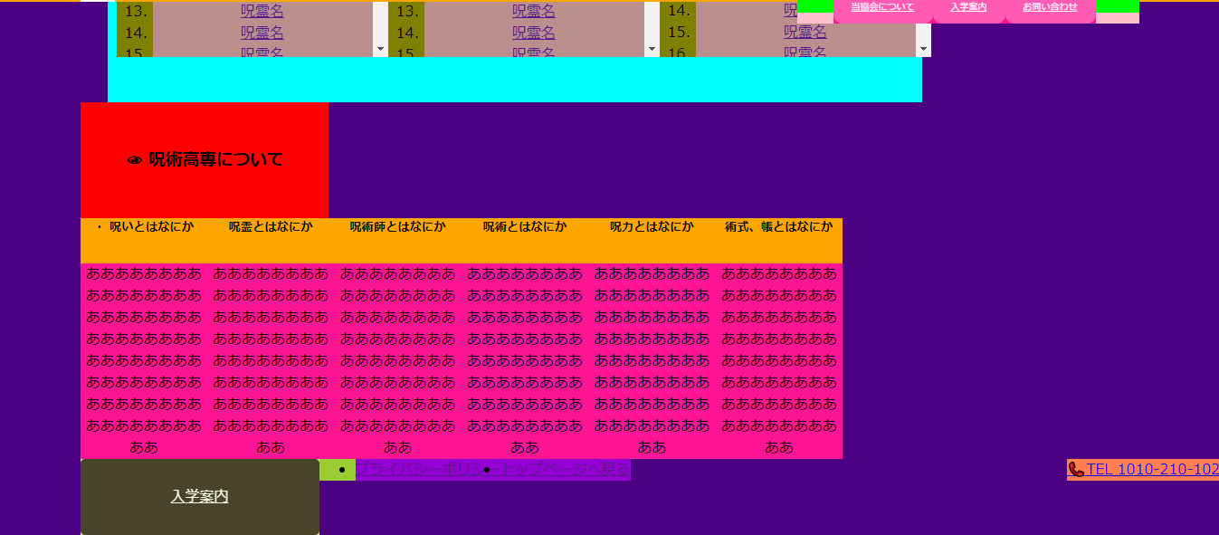Click the phone receiver icon next to TEL
1219x535 pixels.
1077,470
